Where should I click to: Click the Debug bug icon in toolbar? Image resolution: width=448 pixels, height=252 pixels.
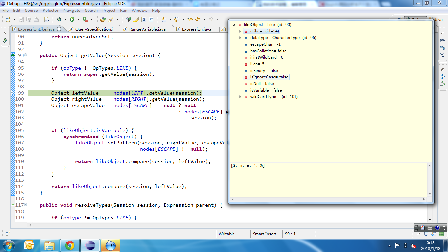point(59,19)
